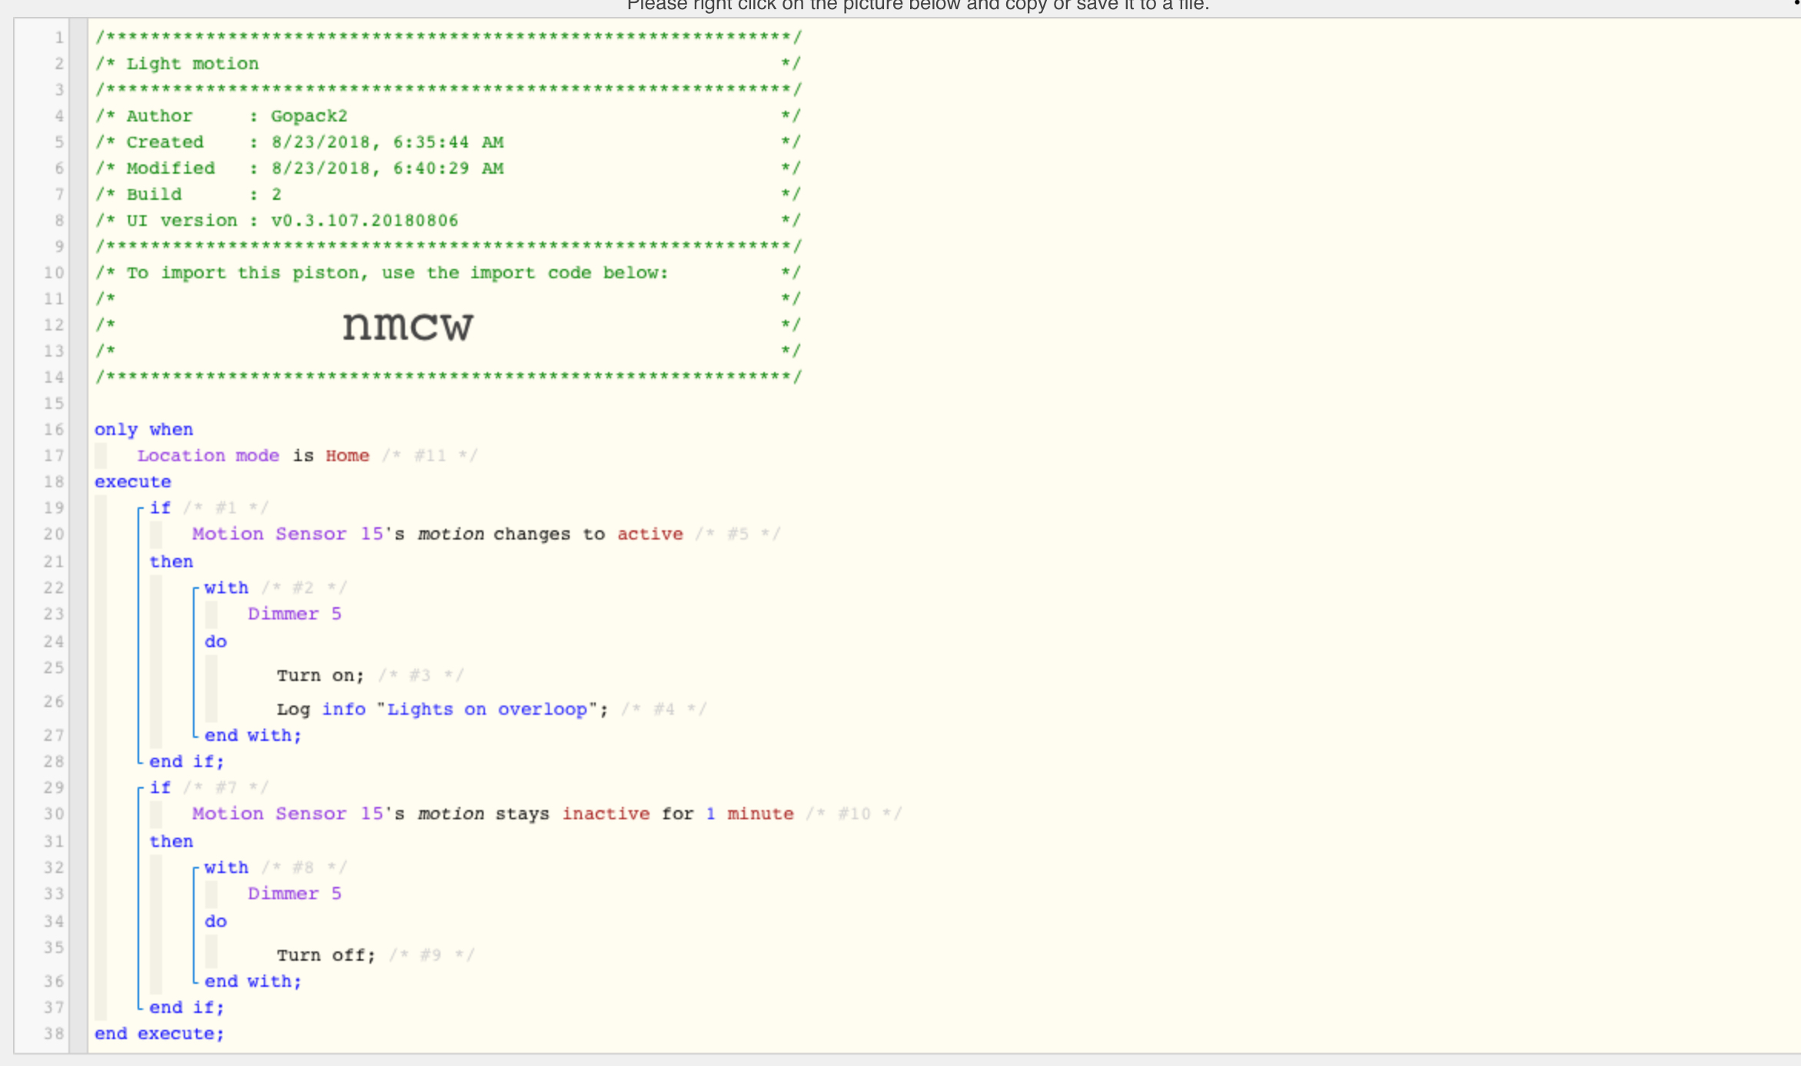The image size is (1801, 1066).
Task: Click the "then" keyword on line 21
Action: 171,562
